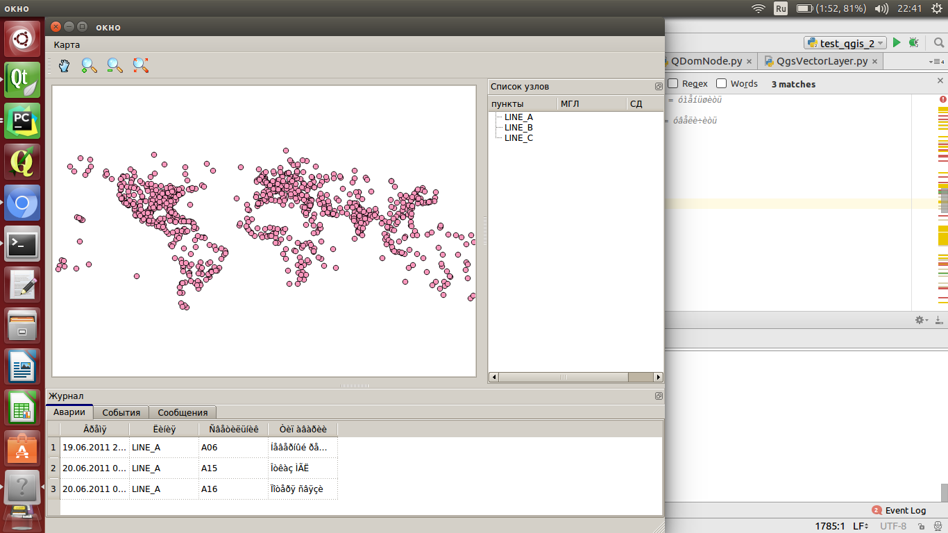Image resolution: width=948 pixels, height=533 pixels.
Task: Enable the Regex search checkbox
Action: pos(672,84)
